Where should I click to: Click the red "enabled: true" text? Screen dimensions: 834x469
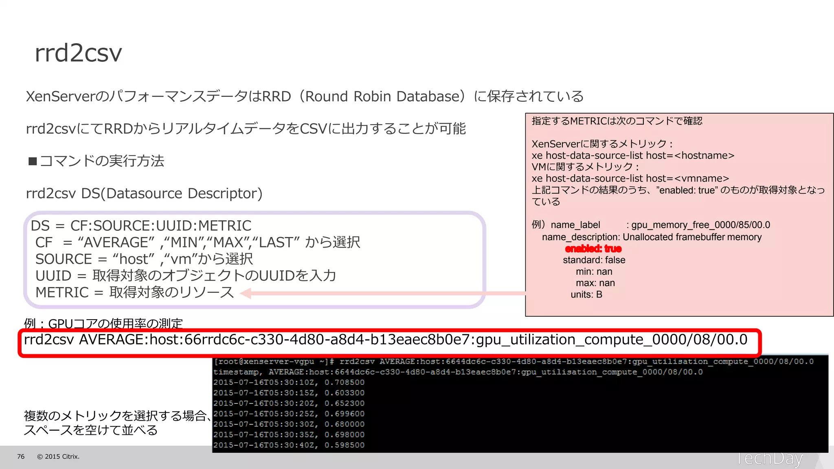point(593,248)
